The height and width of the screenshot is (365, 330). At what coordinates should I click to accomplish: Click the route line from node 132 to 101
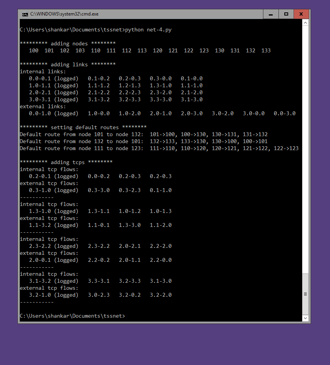tap(144, 142)
